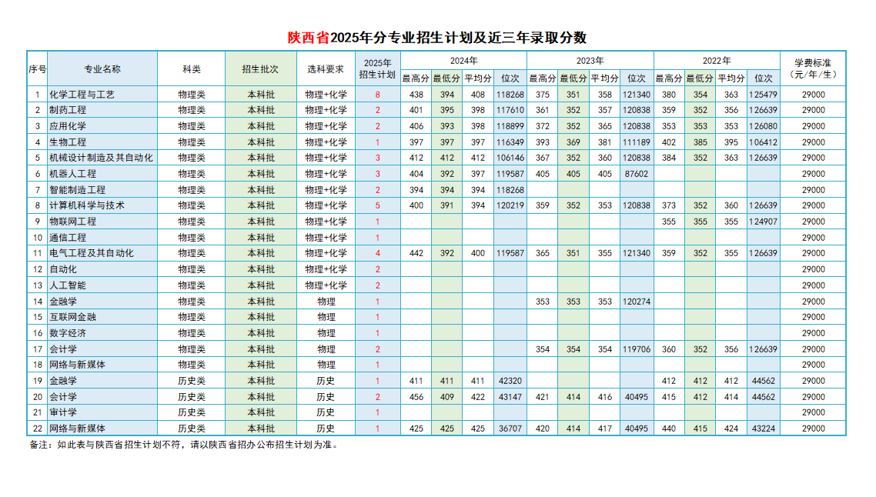Click the 2023 rank value 87602
Screen dimensions: 876x497
coord(636,174)
